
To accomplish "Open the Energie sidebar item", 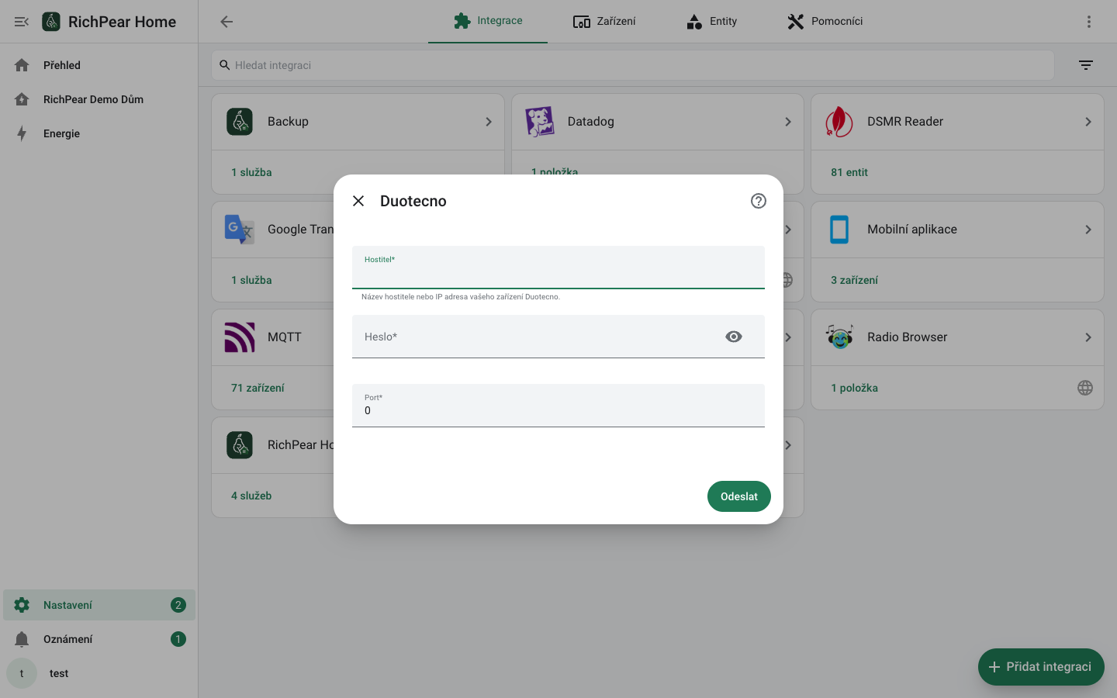I will coord(99,133).
